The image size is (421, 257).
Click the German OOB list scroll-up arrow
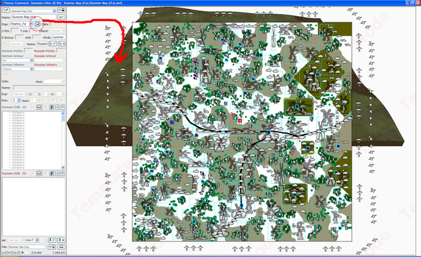click(63, 113)
